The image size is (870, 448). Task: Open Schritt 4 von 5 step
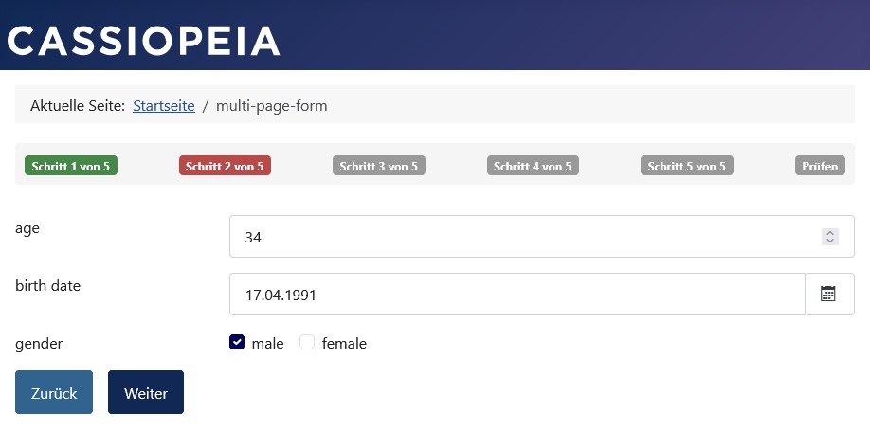click(x=533, y=166)
